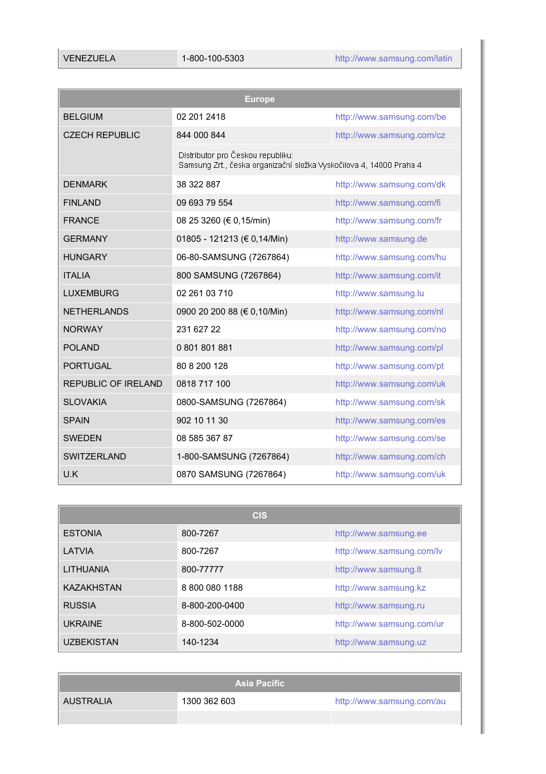Select Venezuela phone number 1-800-100-5303
The width and height of the screenshot is (546, 774).
pyautogui.click(x=213, y=58)
